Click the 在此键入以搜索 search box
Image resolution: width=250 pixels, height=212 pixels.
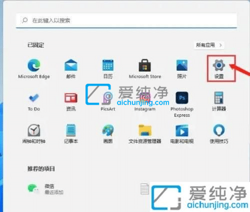[126, 21]
